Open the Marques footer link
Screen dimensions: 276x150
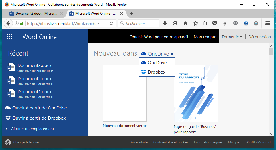234,142
